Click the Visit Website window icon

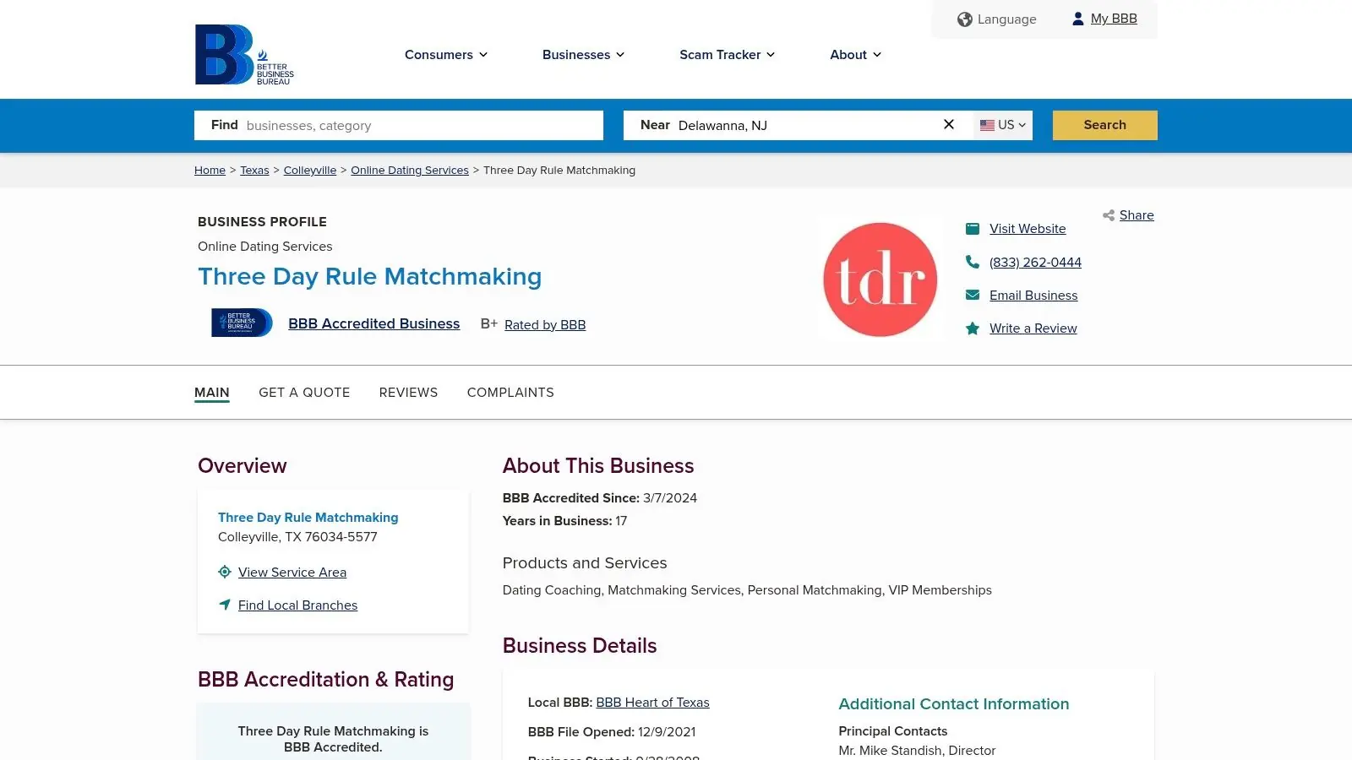click(x=973, y=229)
